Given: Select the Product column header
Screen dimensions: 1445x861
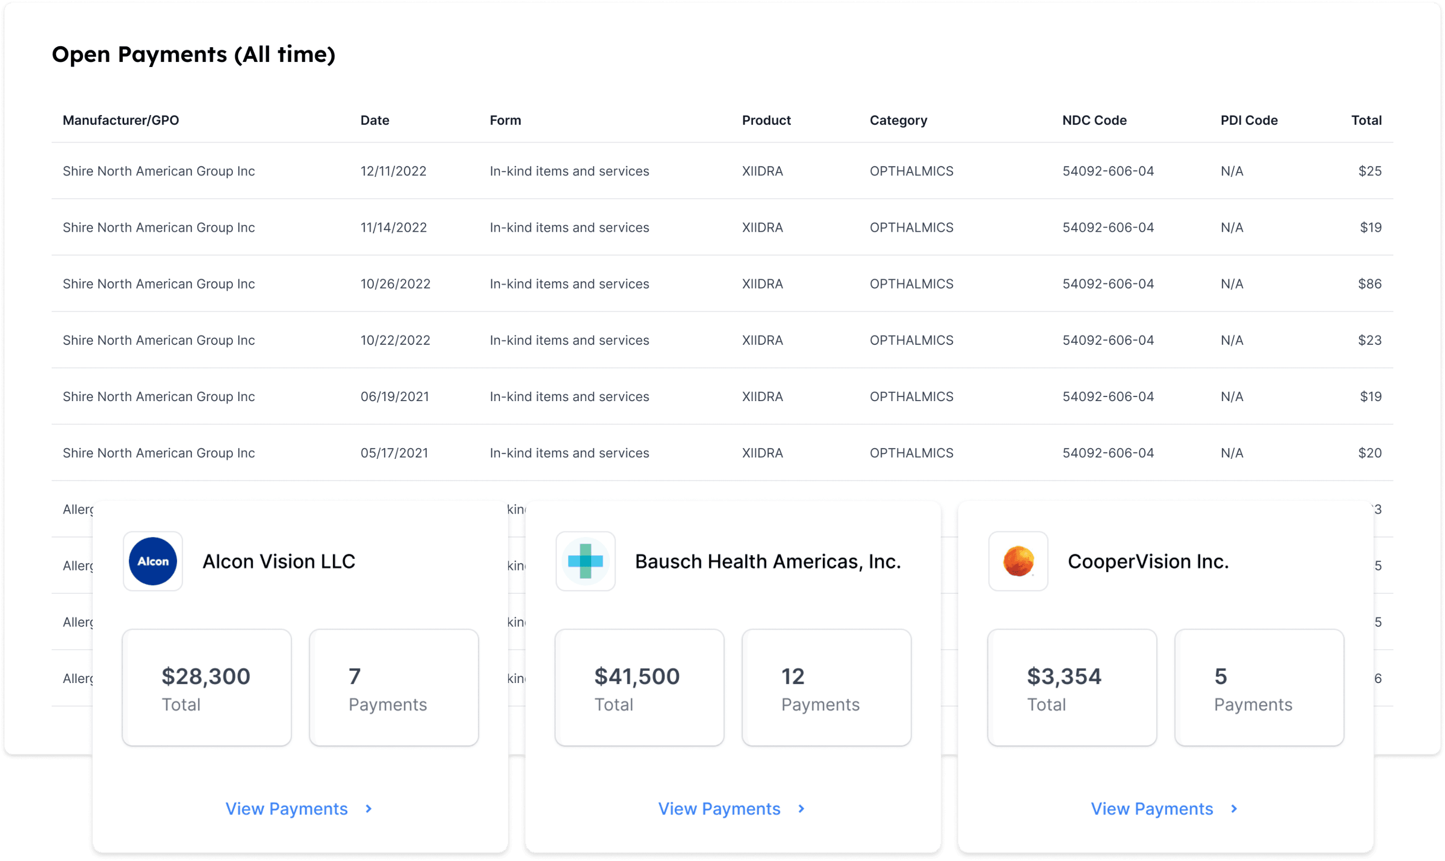Looking at the screenshot, I should coord(766,120).
